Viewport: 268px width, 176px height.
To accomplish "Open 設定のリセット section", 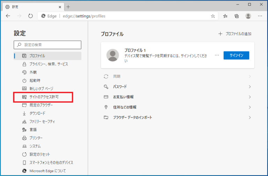I will [x=47, y=154].
